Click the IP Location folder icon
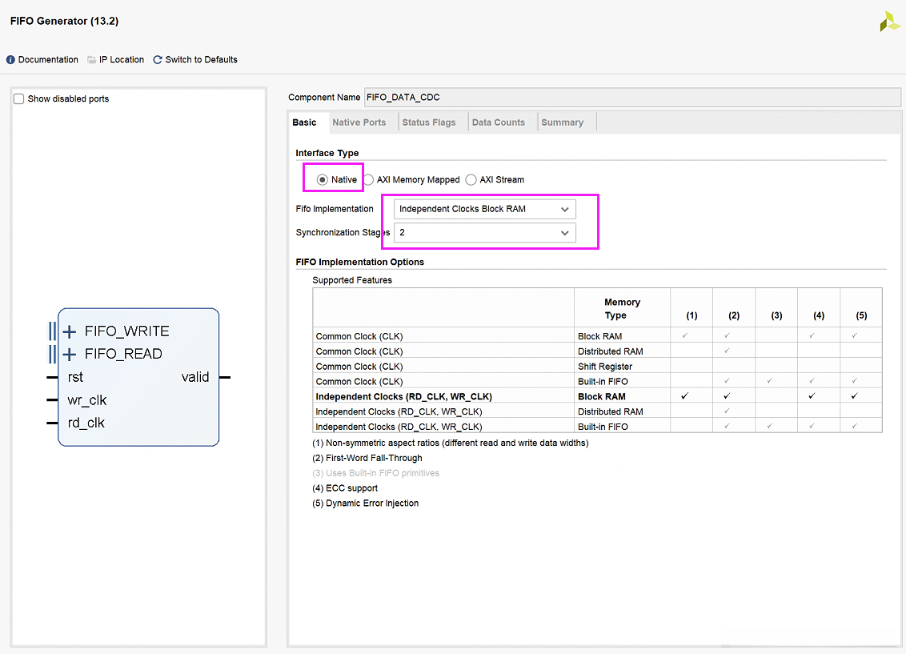 92,60
